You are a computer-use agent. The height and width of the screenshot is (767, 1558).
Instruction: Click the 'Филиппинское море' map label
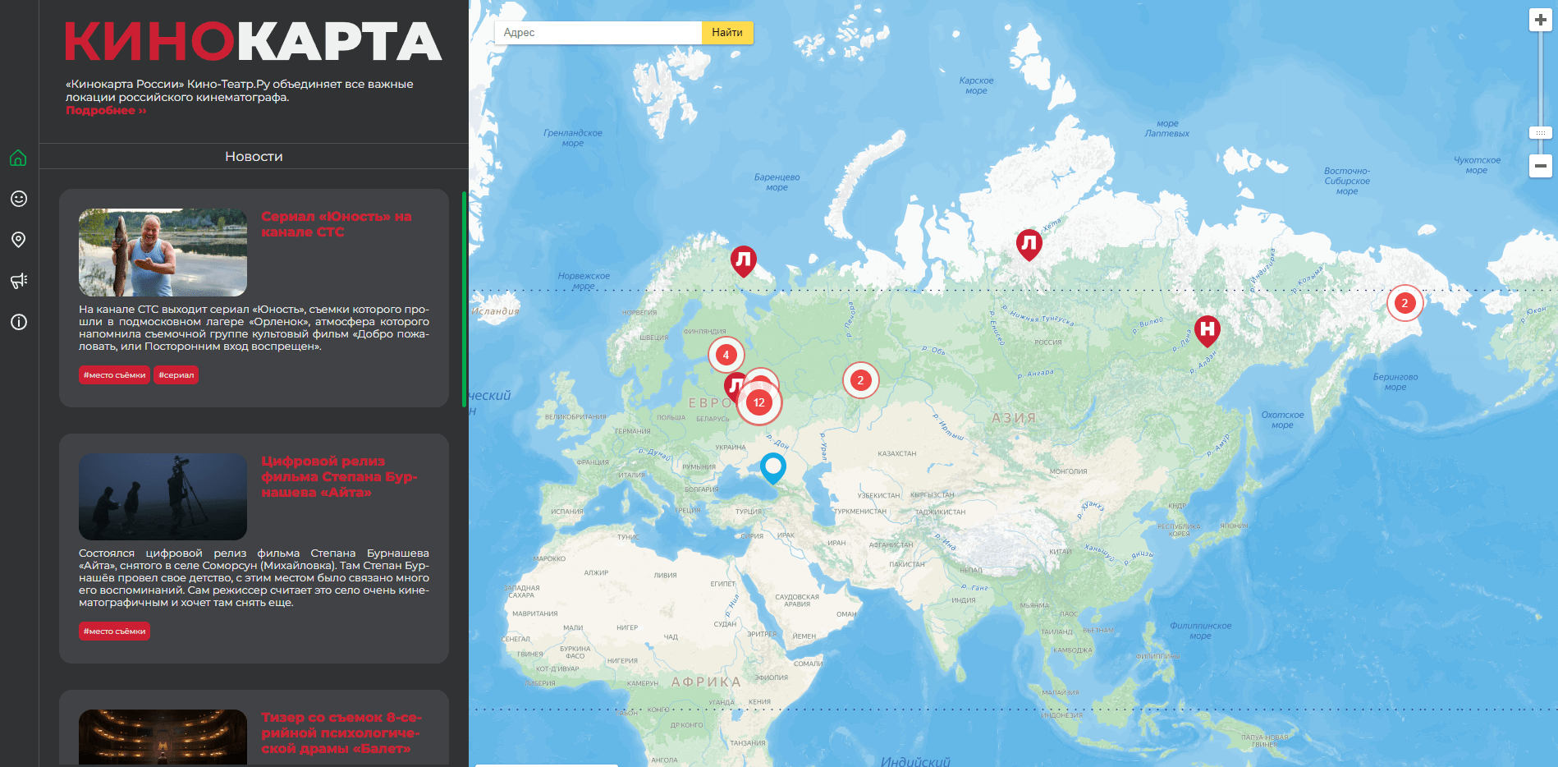tap(1200, 631)
